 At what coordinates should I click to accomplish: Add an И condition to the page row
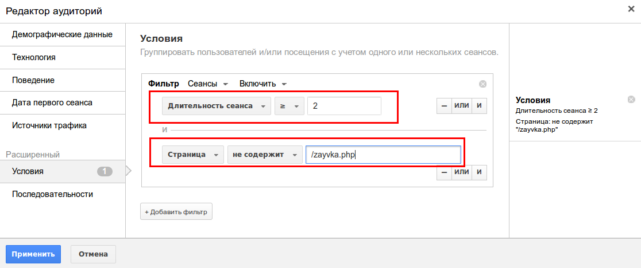tap(479, 172)
